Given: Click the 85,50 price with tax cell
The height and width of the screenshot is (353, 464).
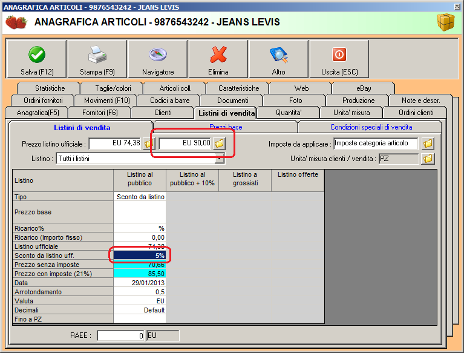Looking at the screenshot, I should 140,274.
